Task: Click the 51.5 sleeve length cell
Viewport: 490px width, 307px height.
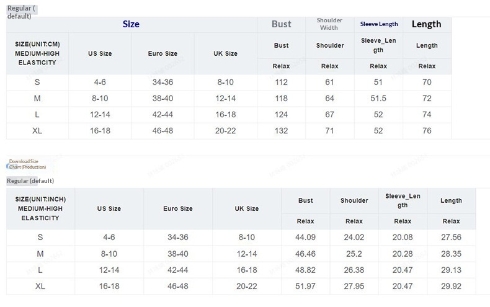Action: tap(378, 99)
